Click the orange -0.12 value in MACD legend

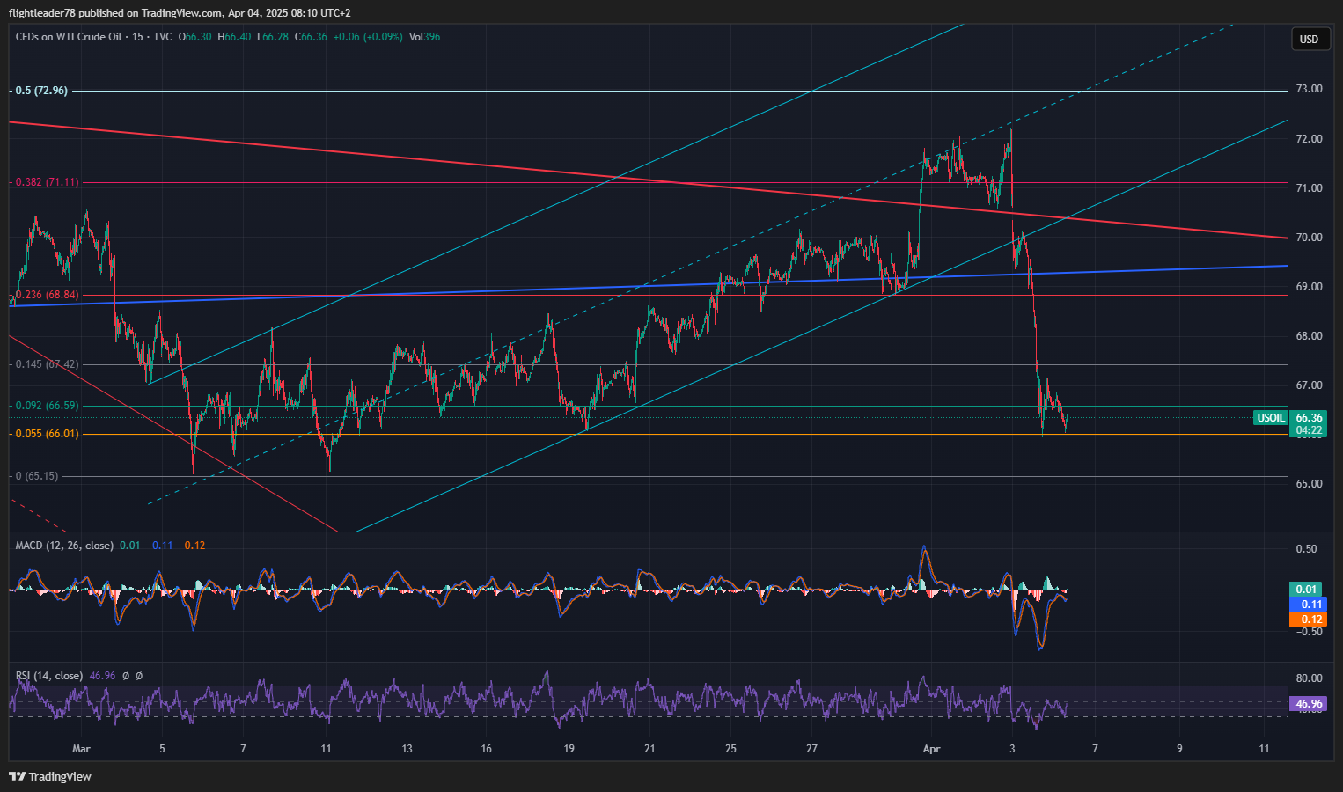pos(192,546)
